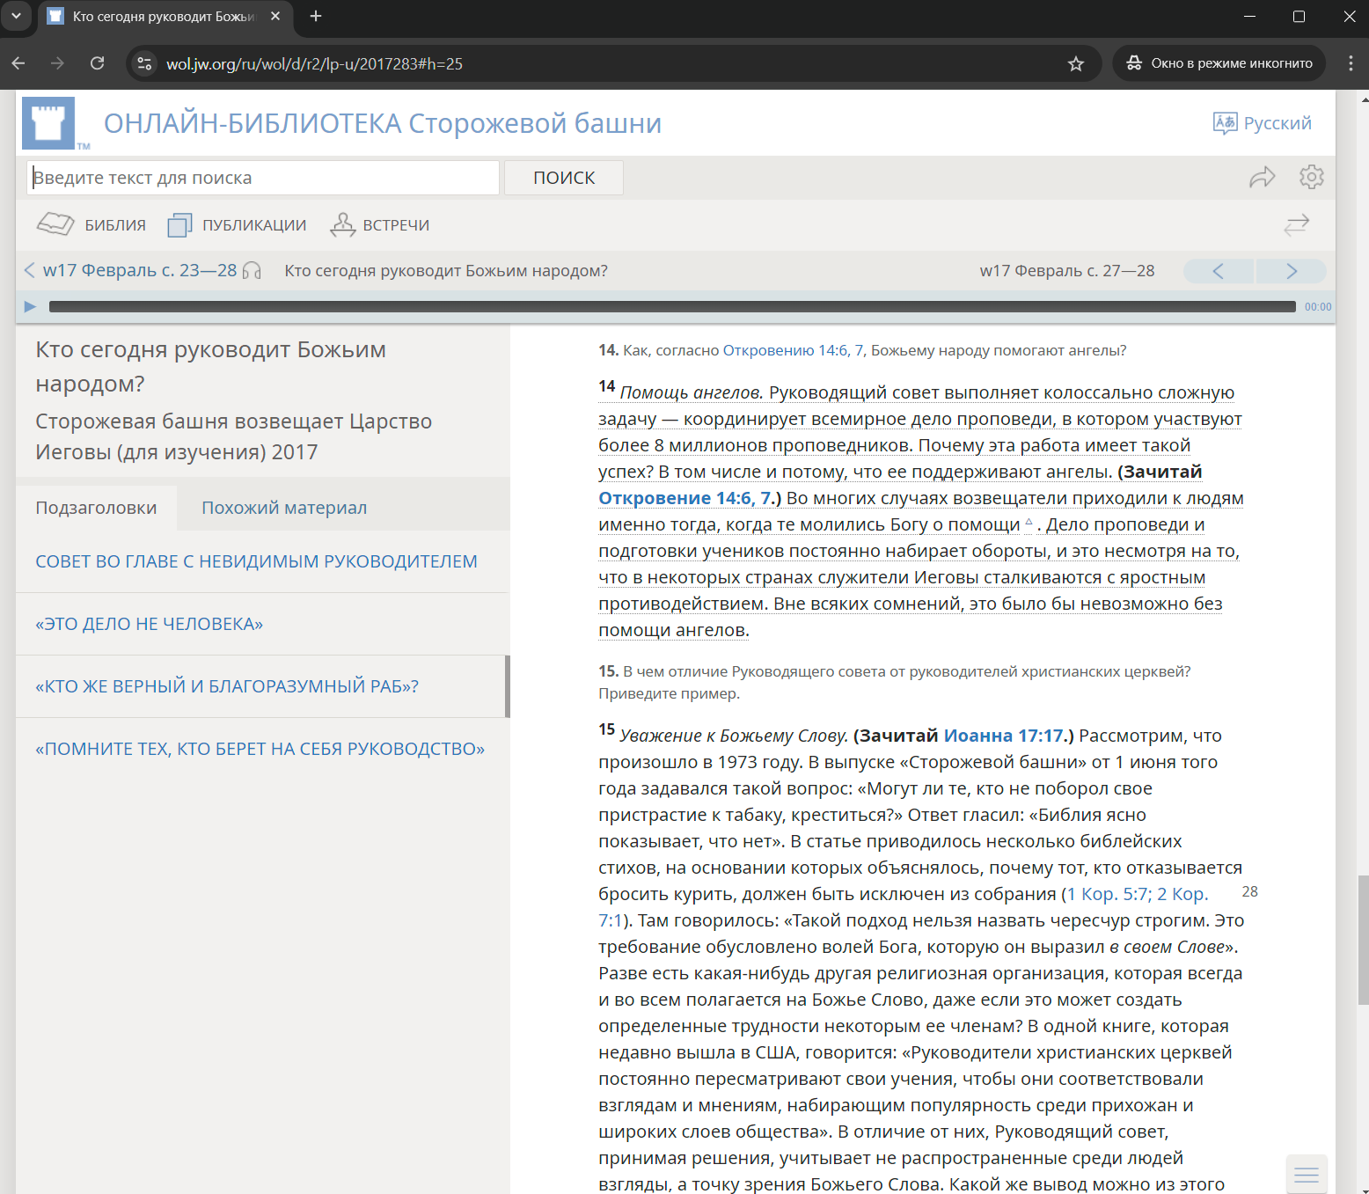
Task: Click the site information icon in address bar
Action: [x=145, y=63]
